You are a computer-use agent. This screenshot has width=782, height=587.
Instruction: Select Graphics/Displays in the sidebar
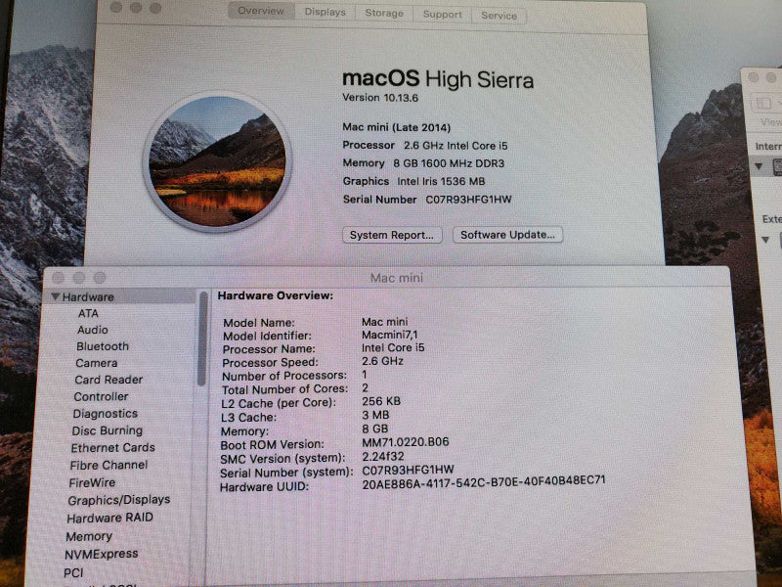coord(118,500)
